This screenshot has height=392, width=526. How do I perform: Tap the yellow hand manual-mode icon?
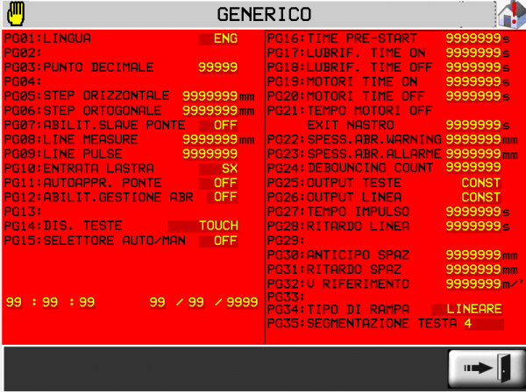tap(17, 14)
